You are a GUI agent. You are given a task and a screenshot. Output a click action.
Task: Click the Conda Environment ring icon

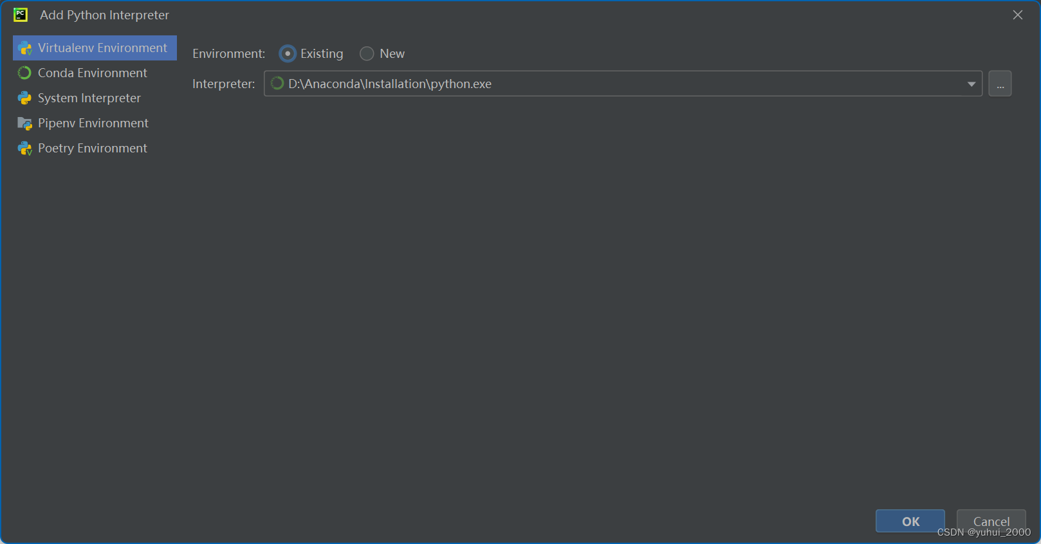(24, 73)
